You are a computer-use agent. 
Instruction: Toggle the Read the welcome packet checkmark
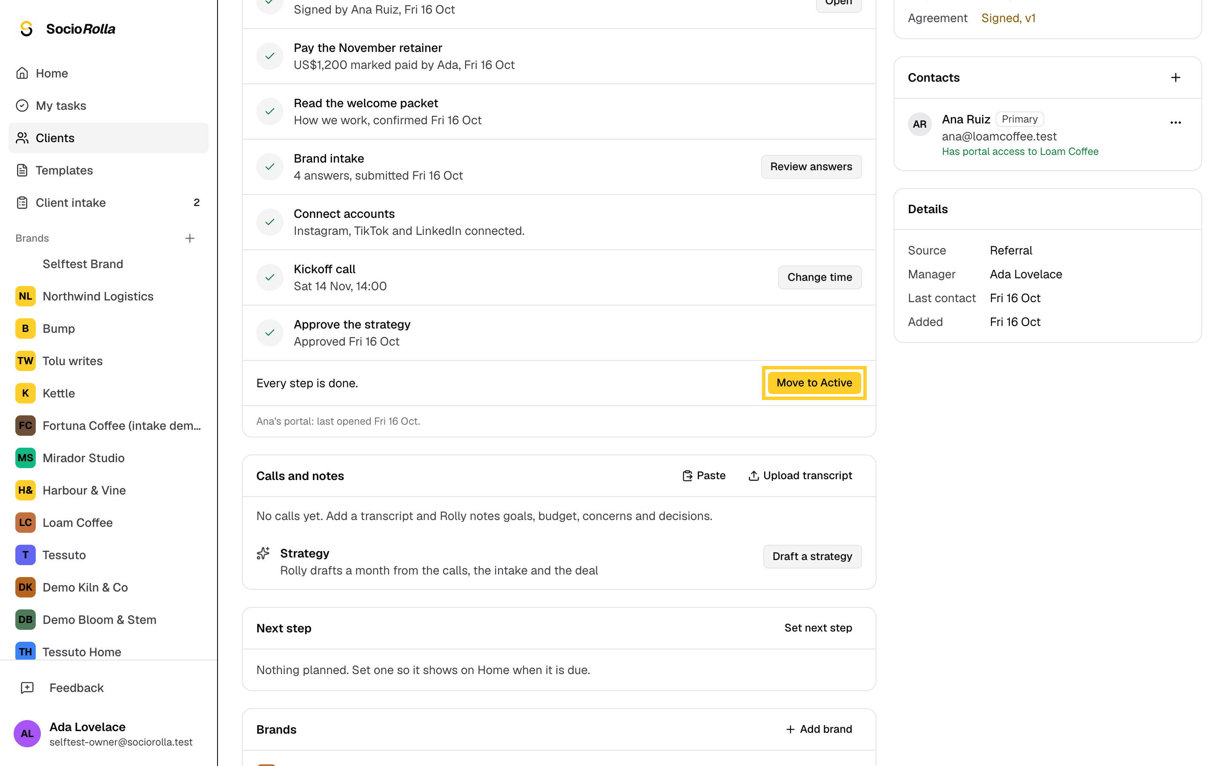pyautogui.click(x=269, y=111)
